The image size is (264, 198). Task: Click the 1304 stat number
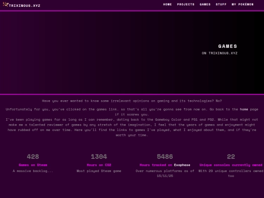click(x=99, y=156)
